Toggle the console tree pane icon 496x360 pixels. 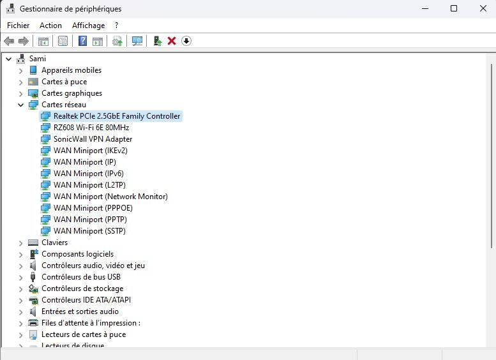pos(43,41)
